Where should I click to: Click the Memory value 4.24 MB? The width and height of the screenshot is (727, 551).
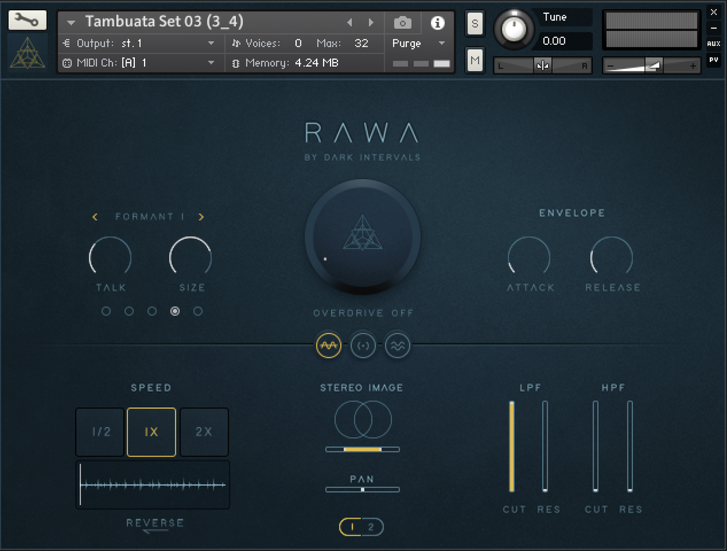[317, 63]
